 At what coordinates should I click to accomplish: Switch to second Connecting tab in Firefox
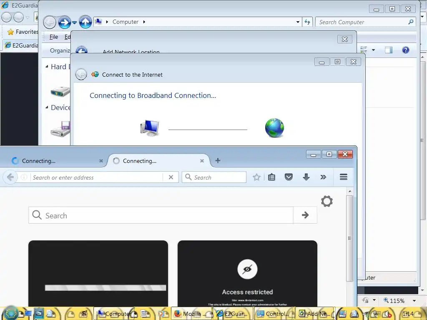(158, 161)
